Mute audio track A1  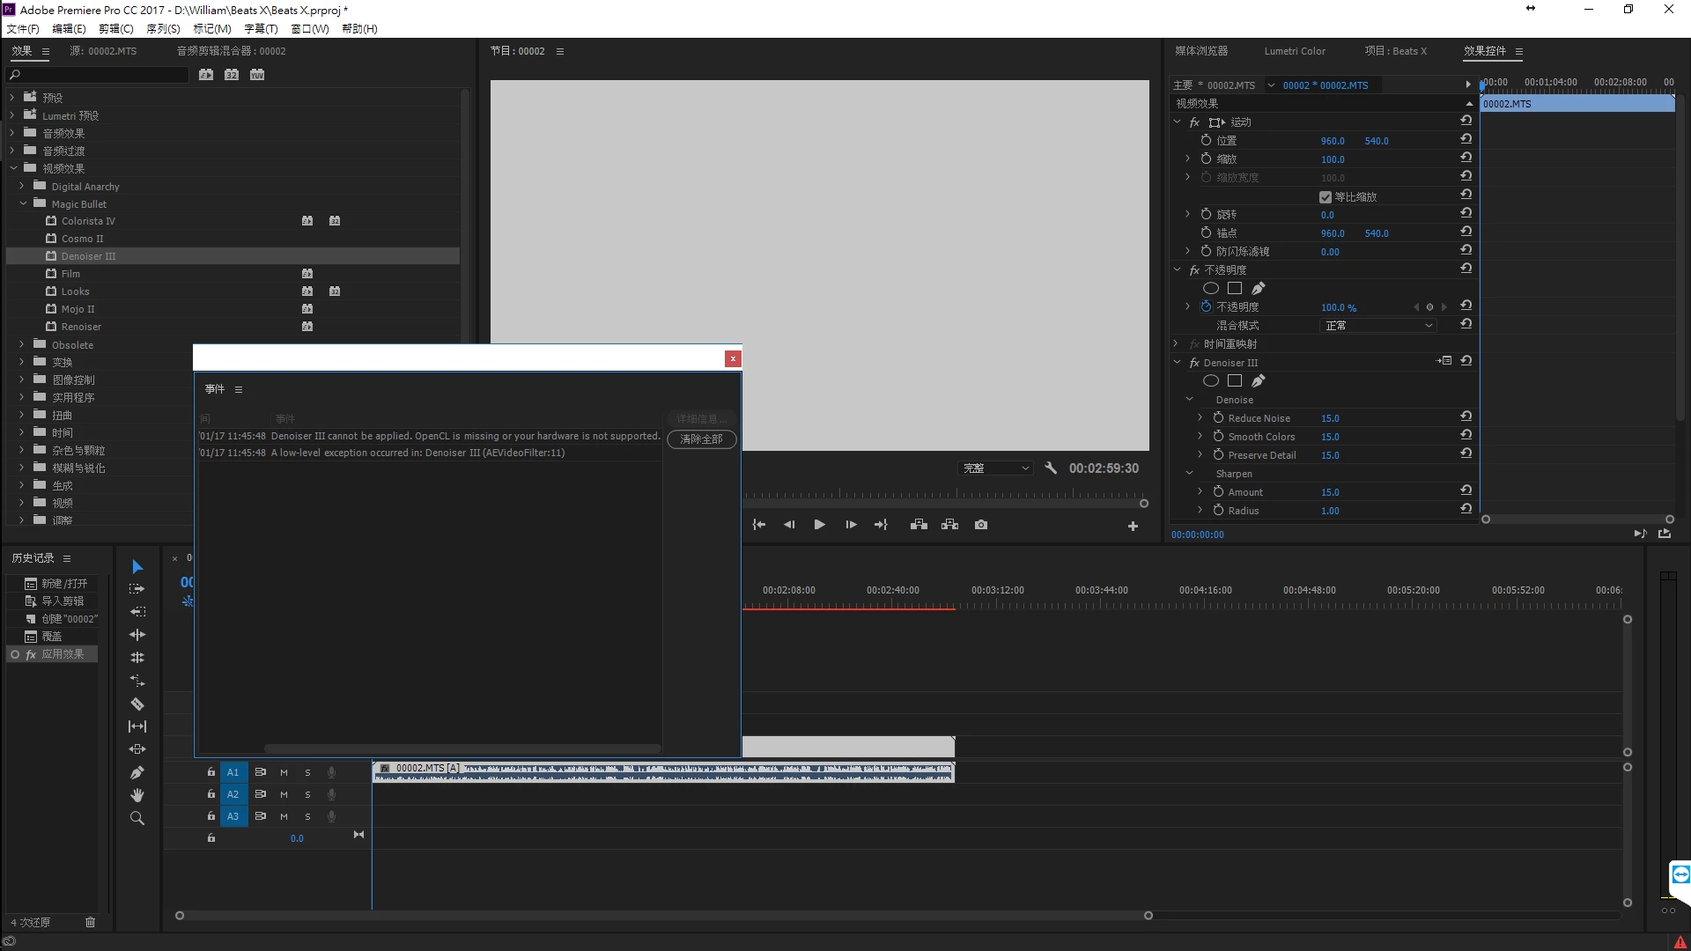284,772
